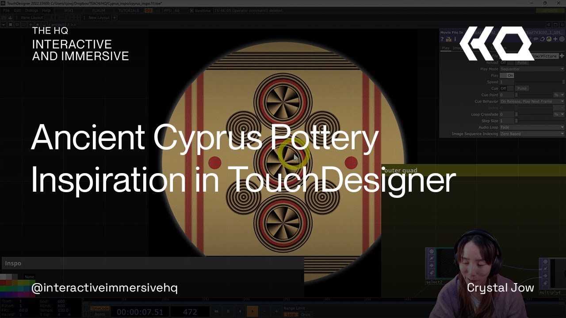This screenshot has height=318, width=566.
Task: Switch to the Play parameter tab
Action: point(446,48)
